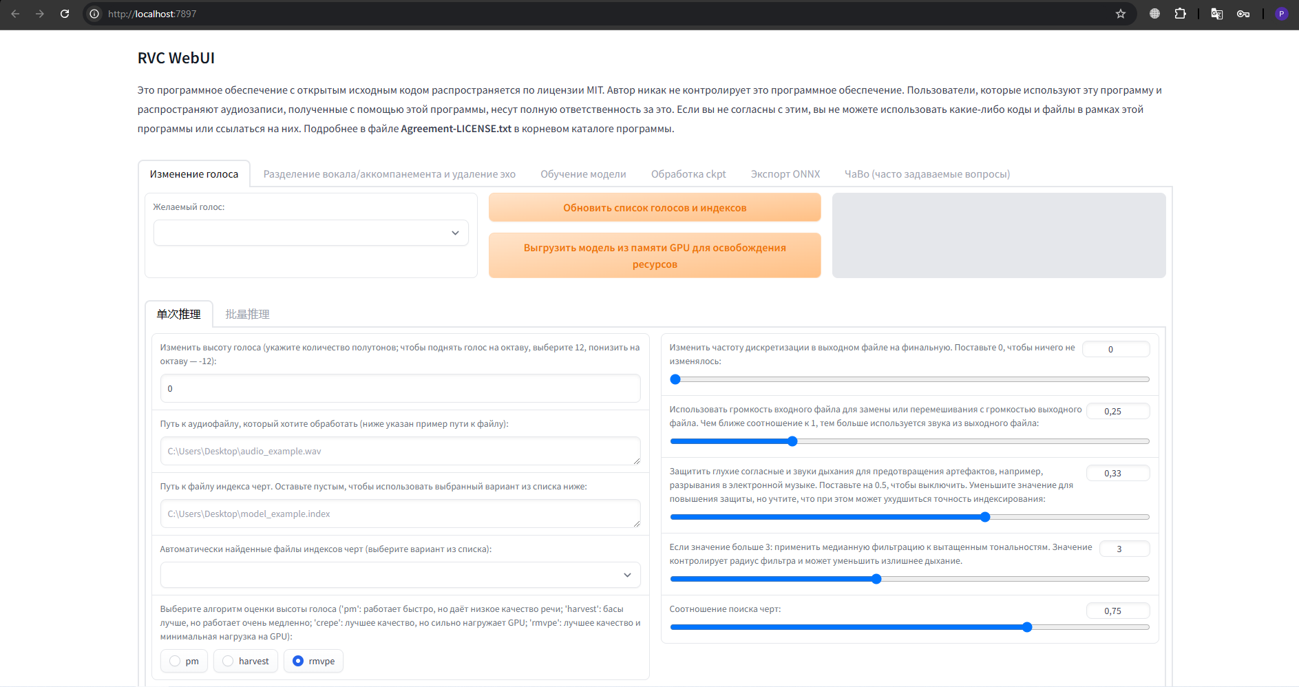Bookmark this page with star icon
The height and width of the screenshot is (687, 1299).
click(1121, 14)
